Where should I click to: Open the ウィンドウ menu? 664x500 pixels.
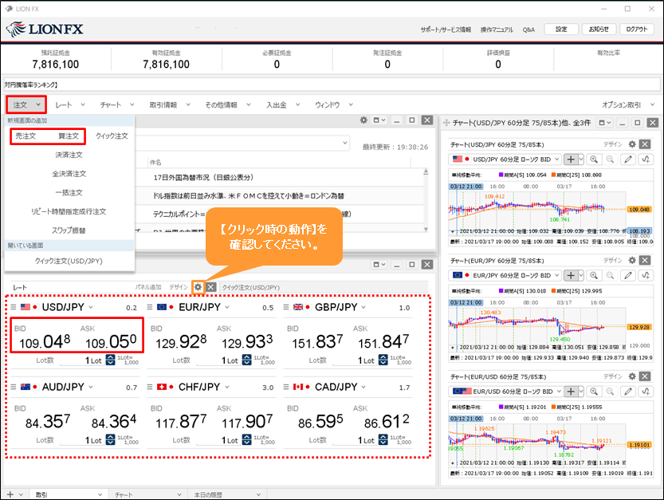pos(334,104)
